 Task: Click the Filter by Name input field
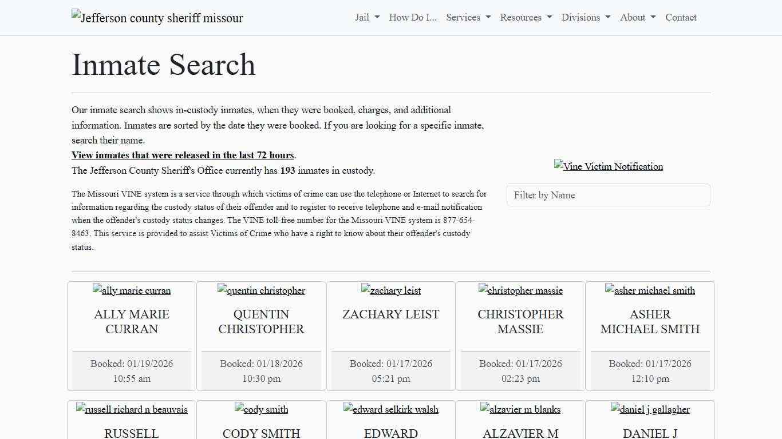tap(608, 195)
